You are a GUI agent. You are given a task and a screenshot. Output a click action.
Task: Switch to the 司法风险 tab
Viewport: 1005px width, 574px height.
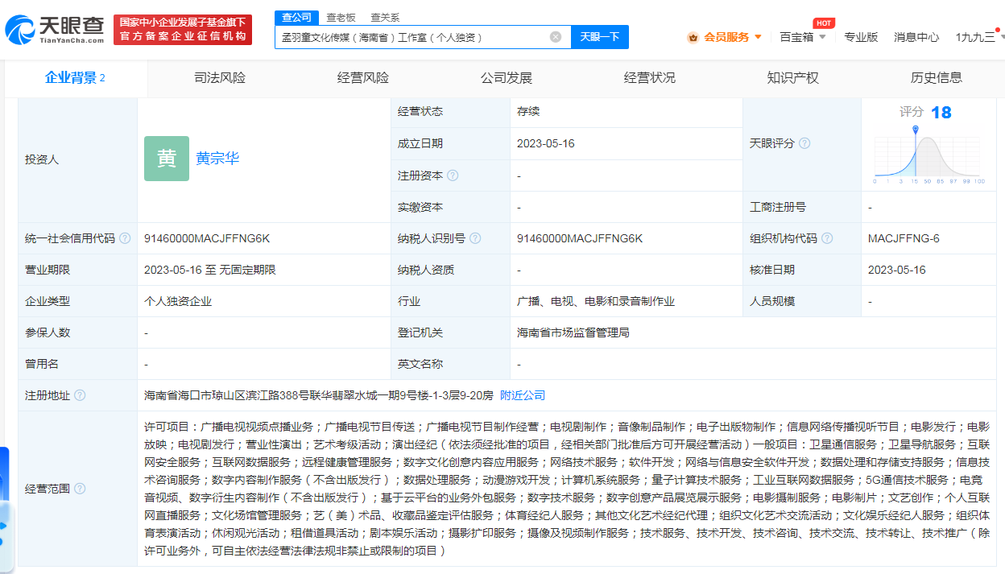[x=220, y=78]
